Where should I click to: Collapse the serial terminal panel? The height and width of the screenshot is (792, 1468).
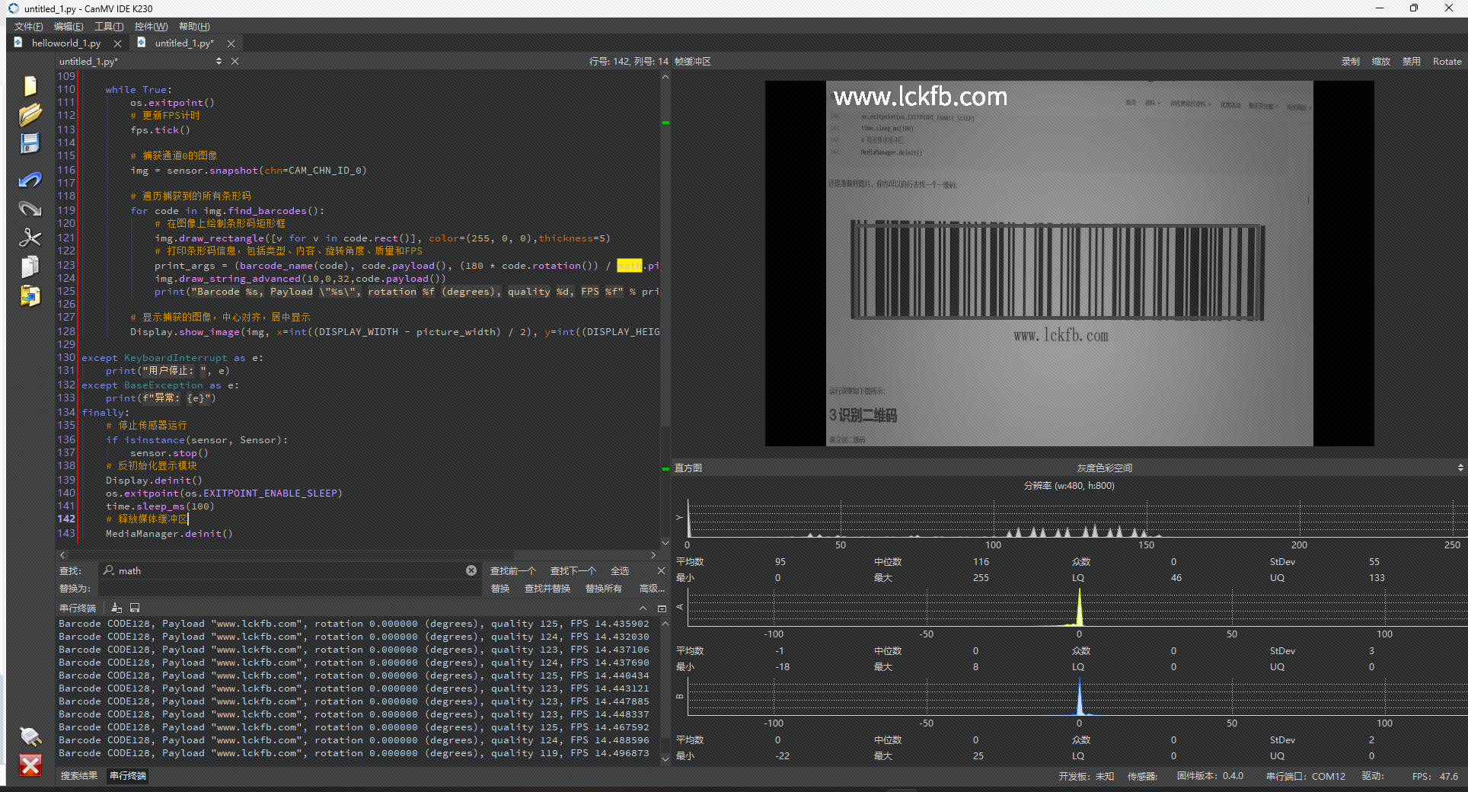point(643,608)
